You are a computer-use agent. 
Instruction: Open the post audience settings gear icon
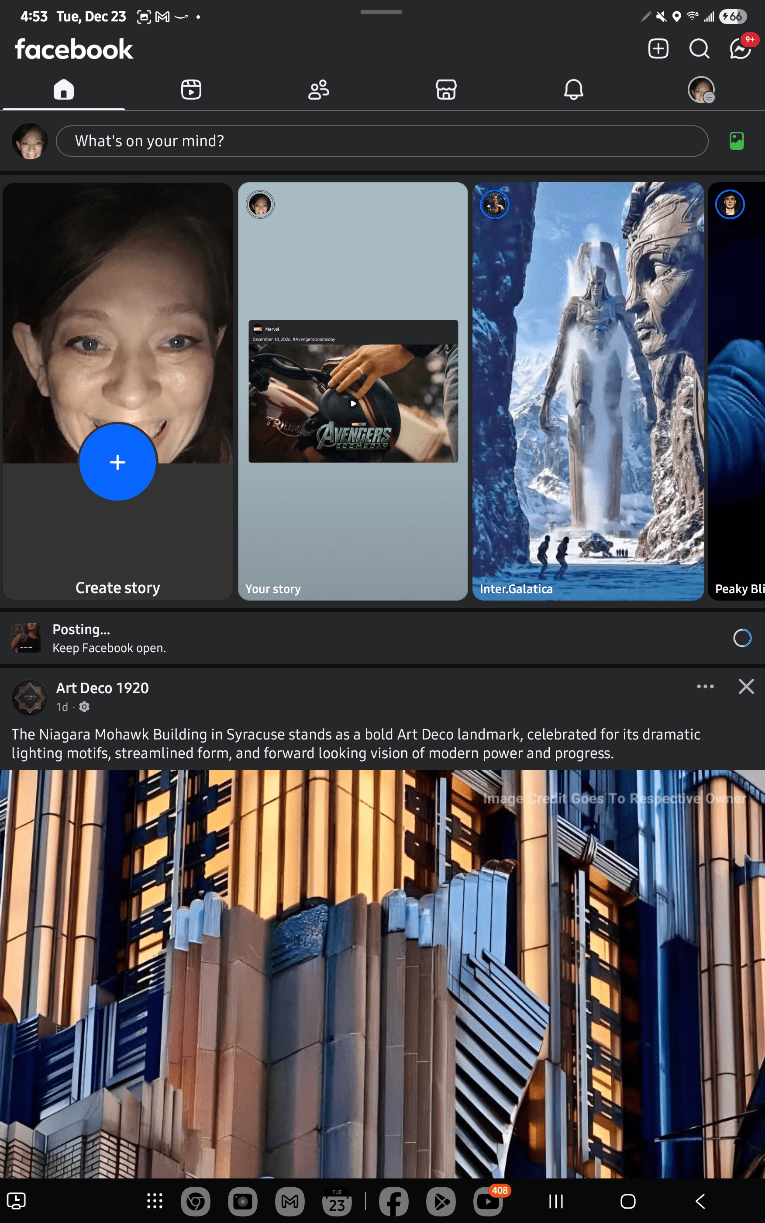tap(85, 707)
